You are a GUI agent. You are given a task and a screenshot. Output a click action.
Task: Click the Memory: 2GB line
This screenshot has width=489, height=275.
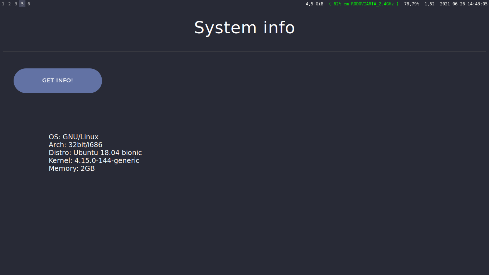(x=72, y=168)
